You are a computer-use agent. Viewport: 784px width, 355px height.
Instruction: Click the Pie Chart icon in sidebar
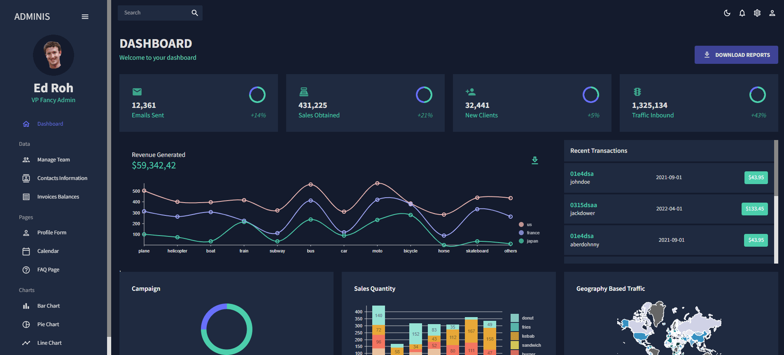pos(26,325)
